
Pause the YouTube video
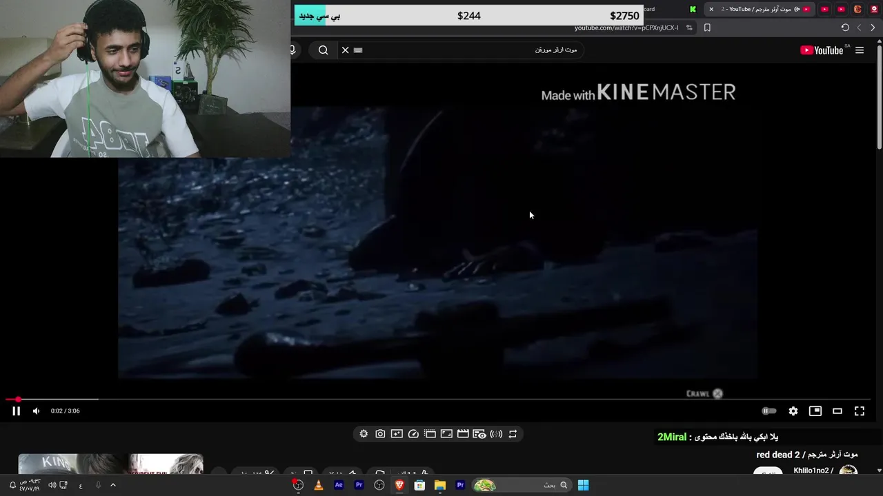point(16,411)
